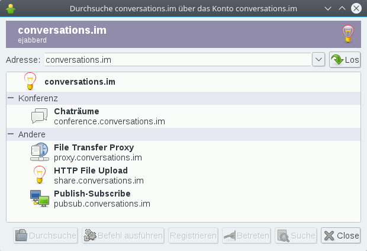
Task: Click share.conversations.im address text
Action: click(x=99, y=181)
